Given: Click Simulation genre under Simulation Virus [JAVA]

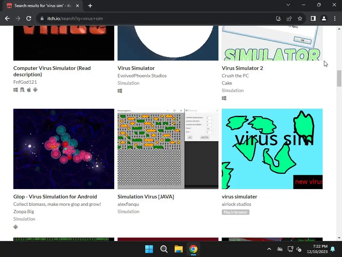Looking at the screenshot, I should coord(129,211).
